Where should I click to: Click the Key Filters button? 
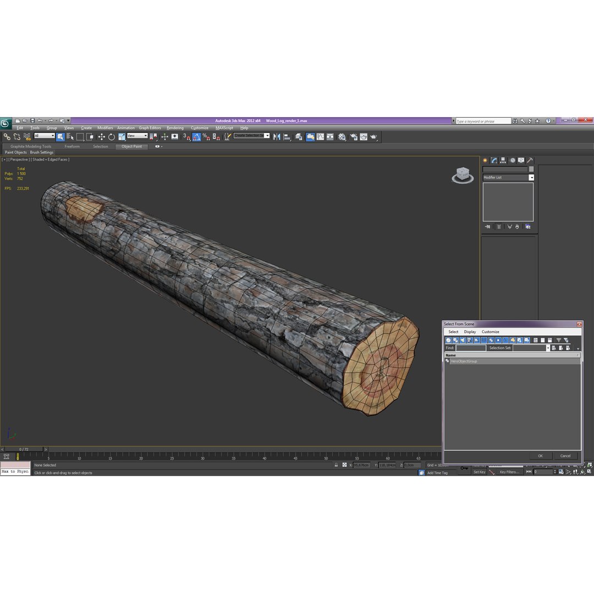509,472
